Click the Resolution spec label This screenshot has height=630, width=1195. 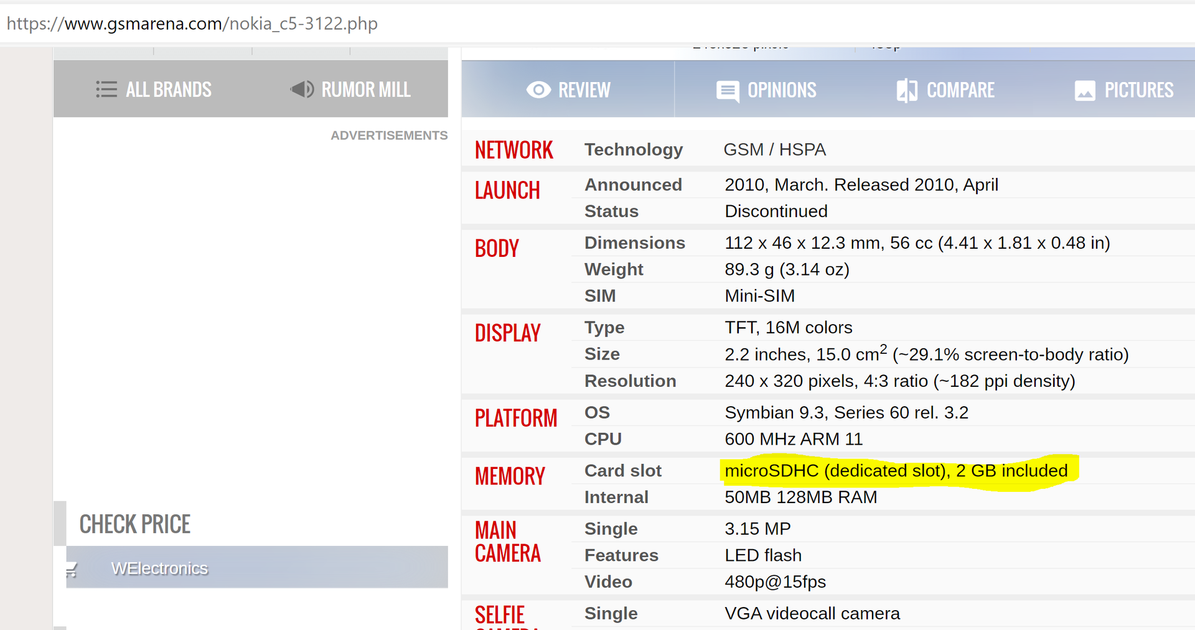pyautogui.click(x=630, y=381)
